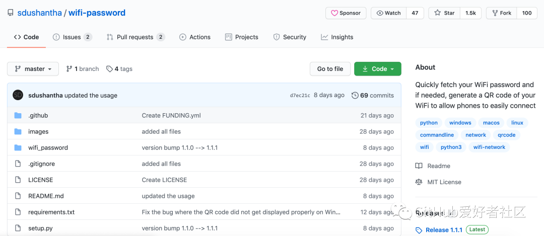Image resolution: width=544 pixels, height=236 pixels.
Task: Click the file icon for requirements.txt
Action: pyautogui.click(x=18, y=212)
